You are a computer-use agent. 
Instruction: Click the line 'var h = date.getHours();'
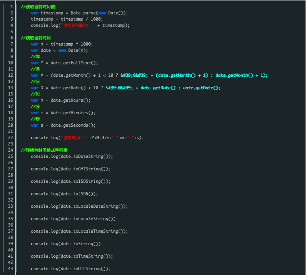[61, 100]
